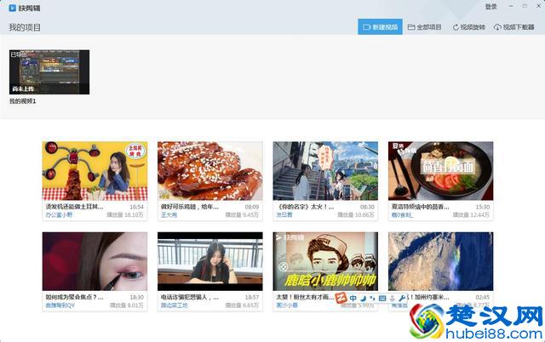Open author link under noodle video
Image resolution: width=545 pixels, height=342 pixels.
402,215
